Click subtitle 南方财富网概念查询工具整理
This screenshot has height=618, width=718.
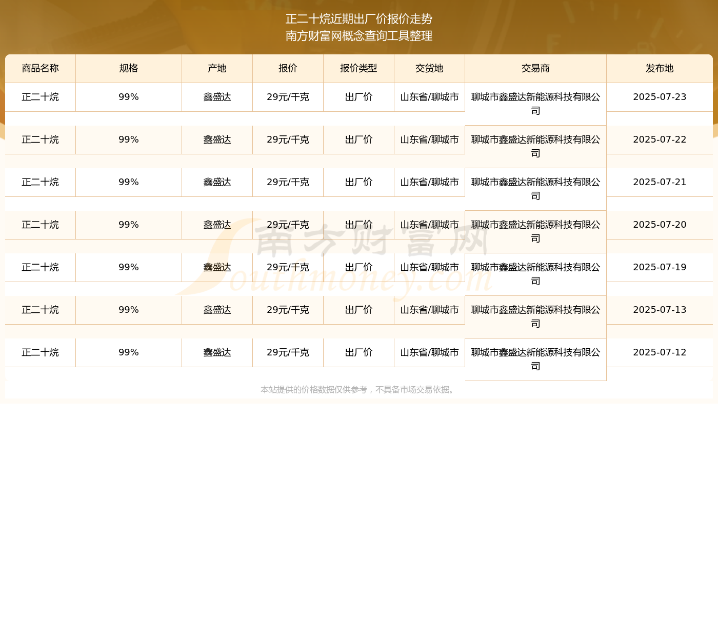(359, 36)
